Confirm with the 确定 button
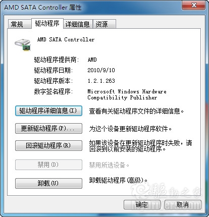This screenshot has width=209, height=217. [x=142, y=204]
